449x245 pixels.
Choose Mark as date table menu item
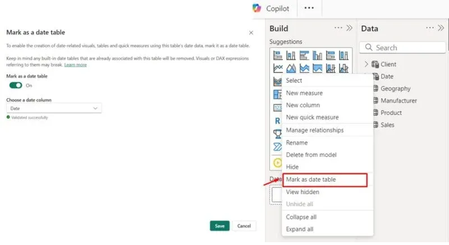click(x=325, y=180)
